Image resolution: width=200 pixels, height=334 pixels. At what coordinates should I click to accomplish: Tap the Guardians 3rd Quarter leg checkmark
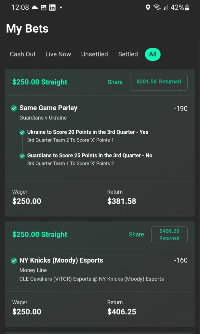[x=22, y=156]
